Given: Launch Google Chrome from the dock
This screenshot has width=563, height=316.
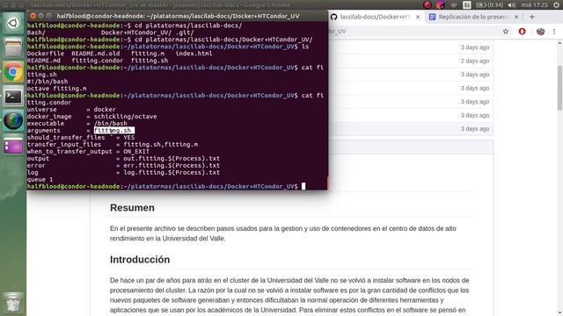Looking at the screenshot, I should point(13,72).
